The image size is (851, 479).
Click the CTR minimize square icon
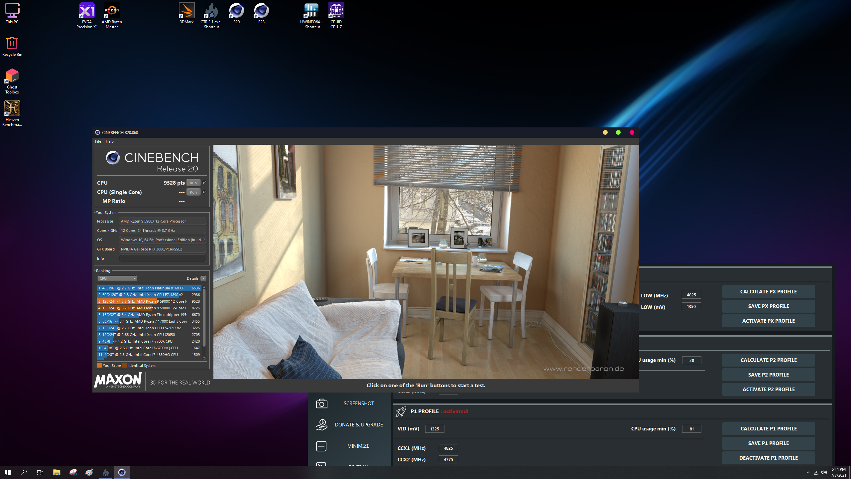(321, 446)
